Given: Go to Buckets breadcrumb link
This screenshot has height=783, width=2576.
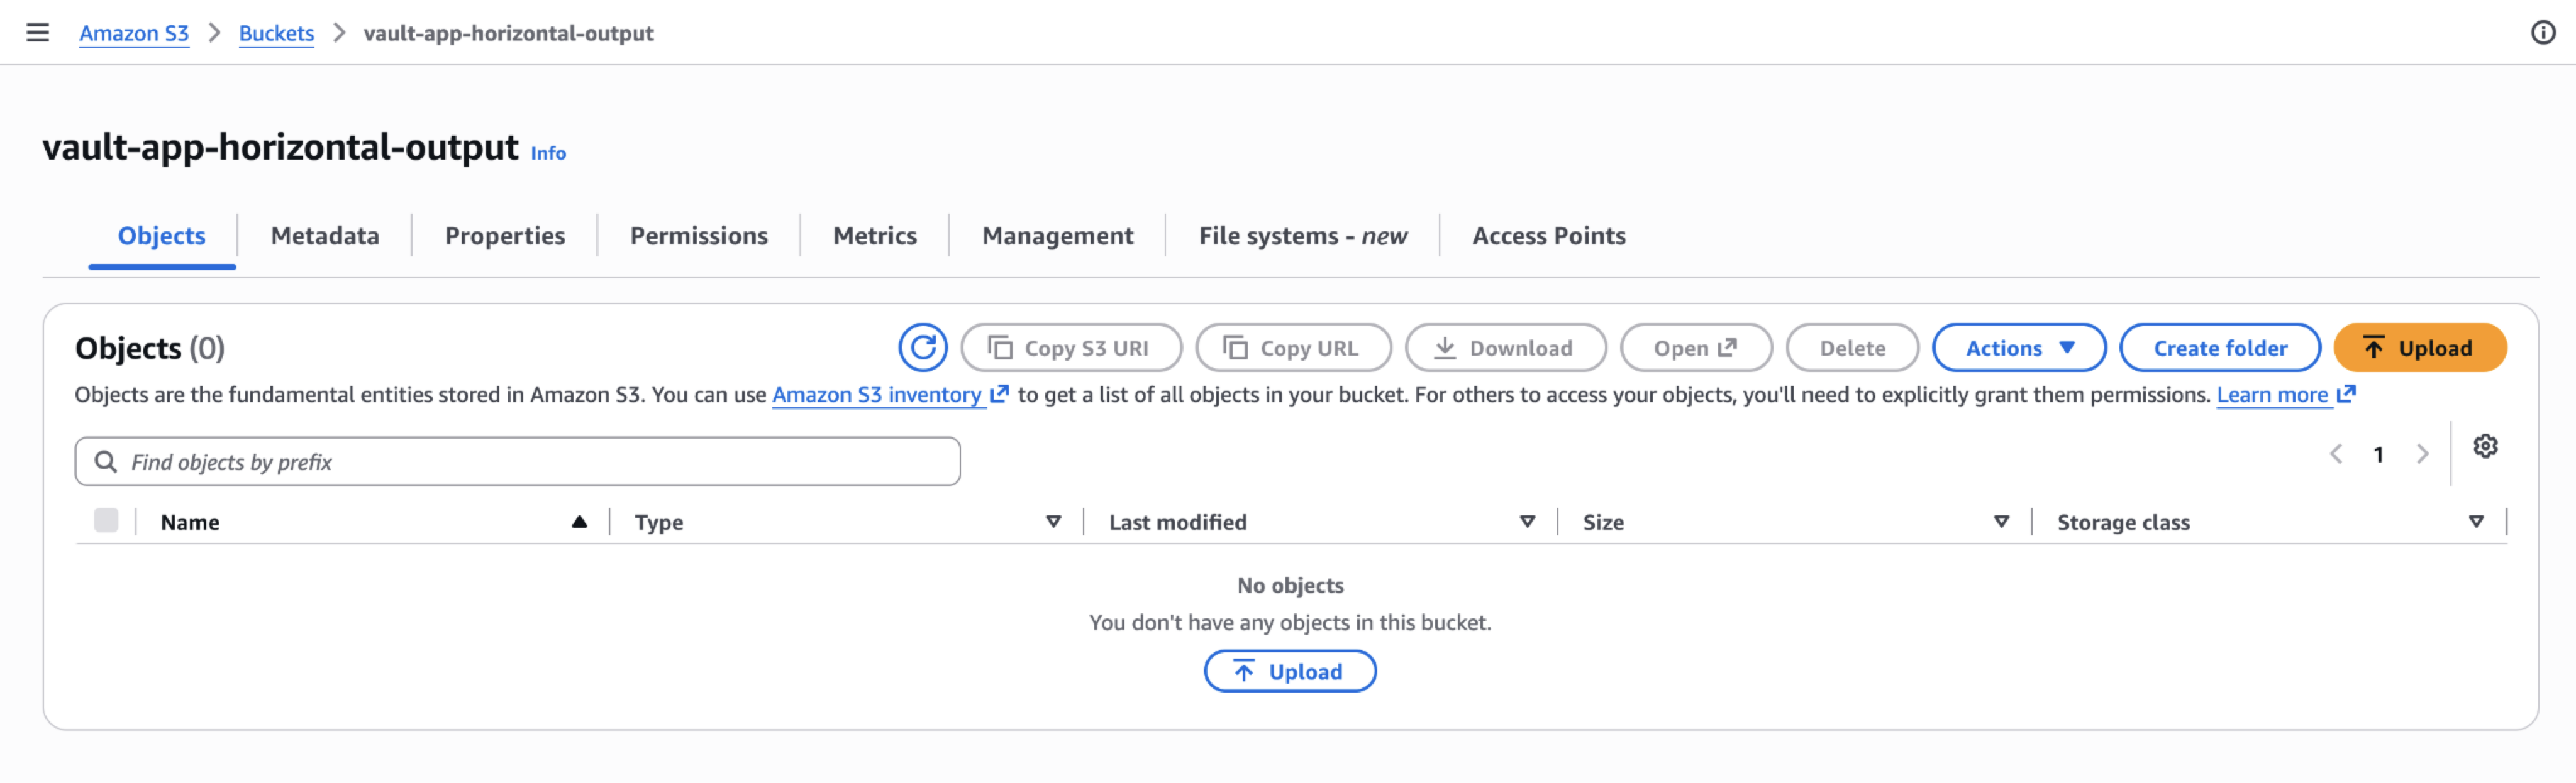Looking at the screenshot, I should pos(276,33).
